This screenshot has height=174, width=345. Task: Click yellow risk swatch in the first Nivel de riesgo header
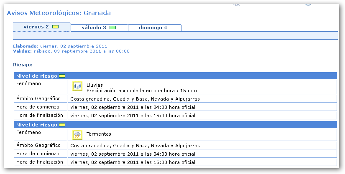coord(62,76)
